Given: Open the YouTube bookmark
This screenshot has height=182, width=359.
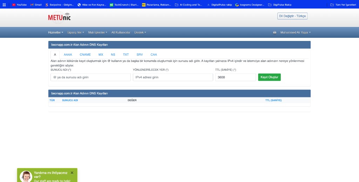Looking at the screenshot, I should coord(19,5).
